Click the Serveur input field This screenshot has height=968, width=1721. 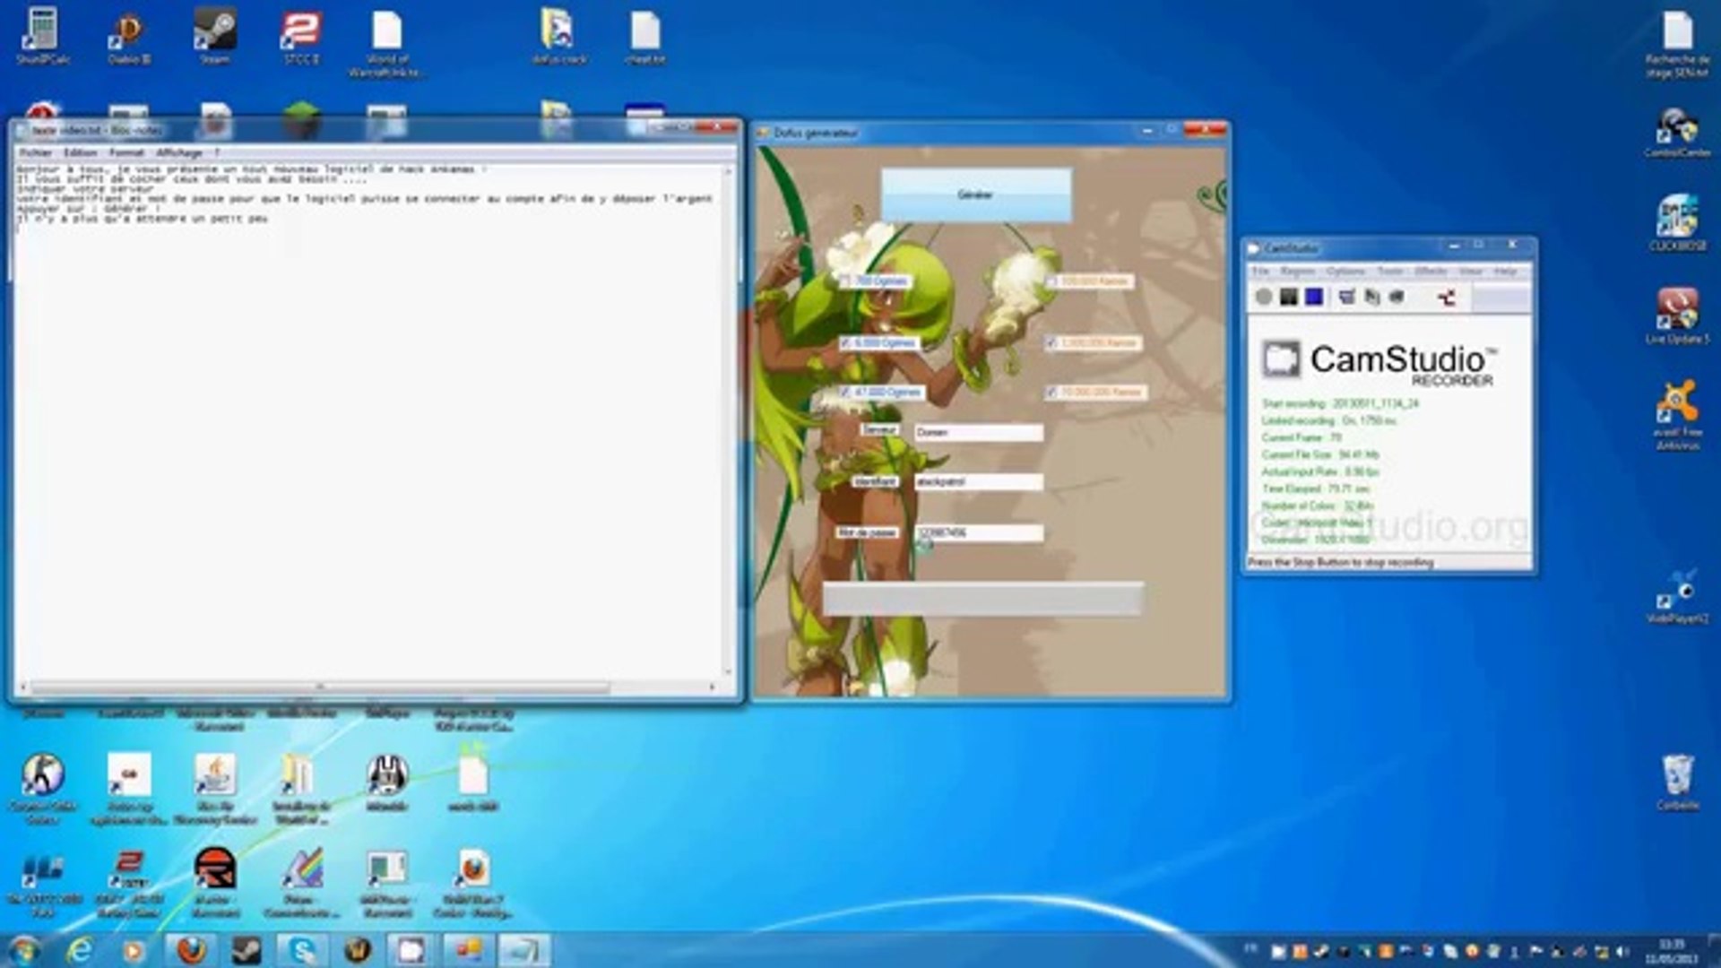point(979,433)
